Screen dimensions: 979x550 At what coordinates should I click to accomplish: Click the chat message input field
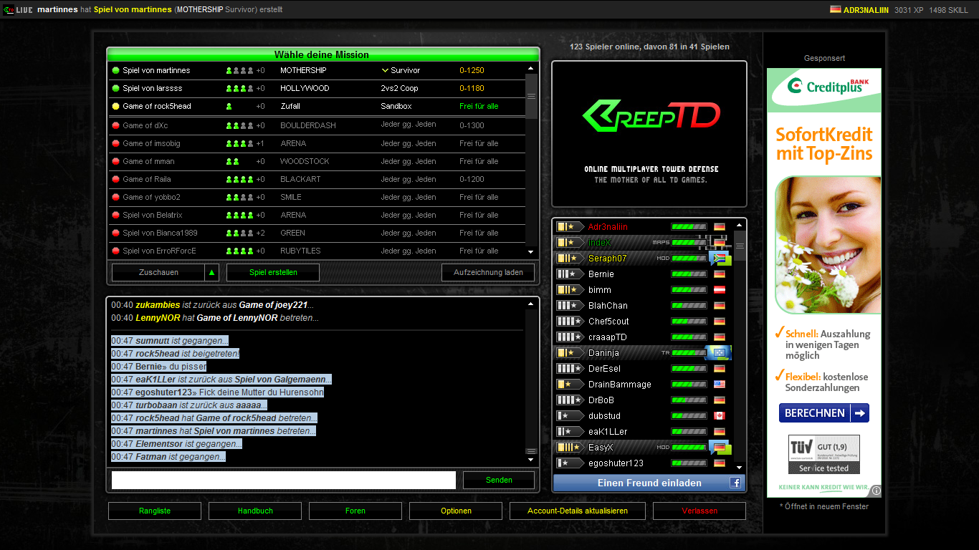click(284, 480)
